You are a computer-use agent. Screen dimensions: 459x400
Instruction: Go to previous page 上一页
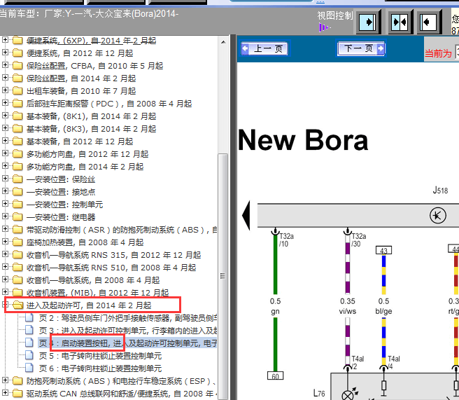(x=264, y=48)
